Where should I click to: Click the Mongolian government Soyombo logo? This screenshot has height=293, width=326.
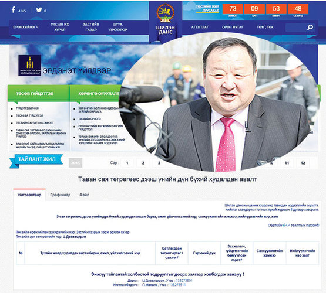pos(30,66)
